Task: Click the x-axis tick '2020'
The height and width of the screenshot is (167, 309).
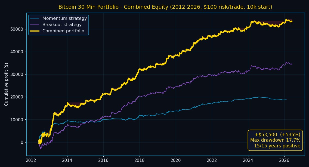Action: [x=176, y=160]
